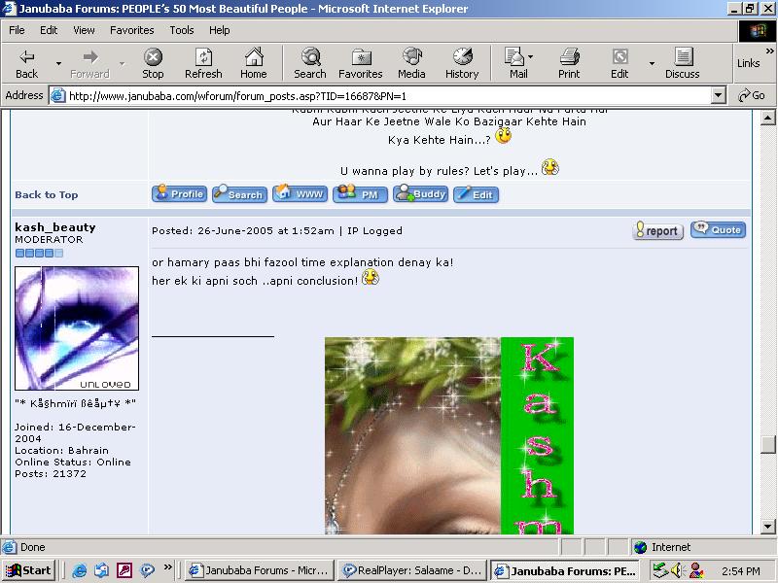Open the Mail toolbar button
The height and width of the screenshot is (583, 778).
515,63
